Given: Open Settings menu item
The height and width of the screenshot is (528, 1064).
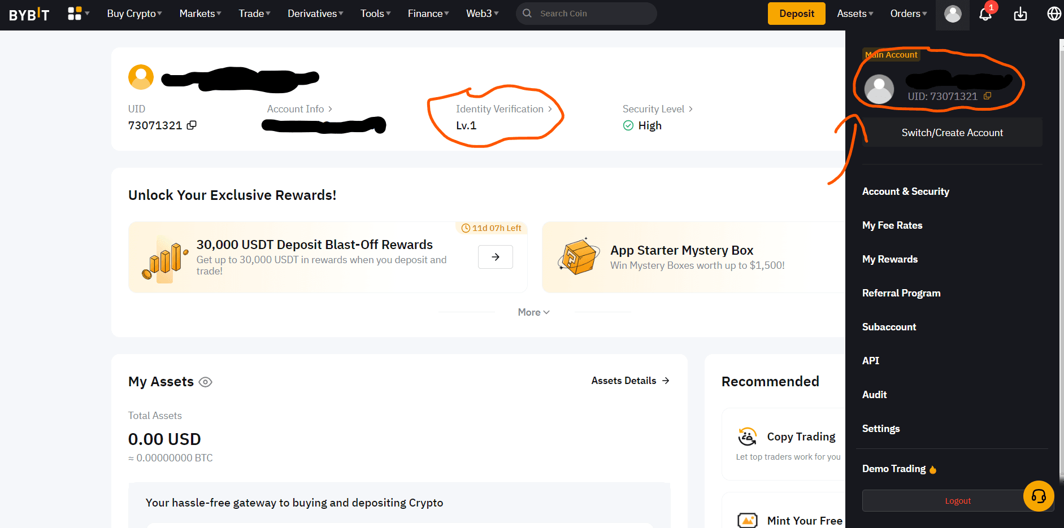Looking at the screenshot, I should click(881, 429).
